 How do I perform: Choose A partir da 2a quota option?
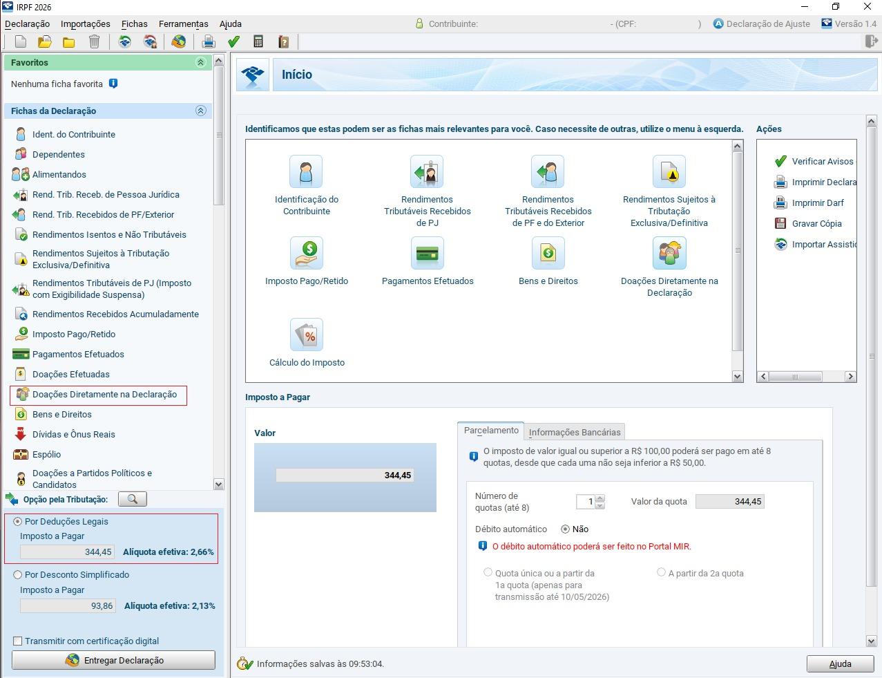point(661,572)
